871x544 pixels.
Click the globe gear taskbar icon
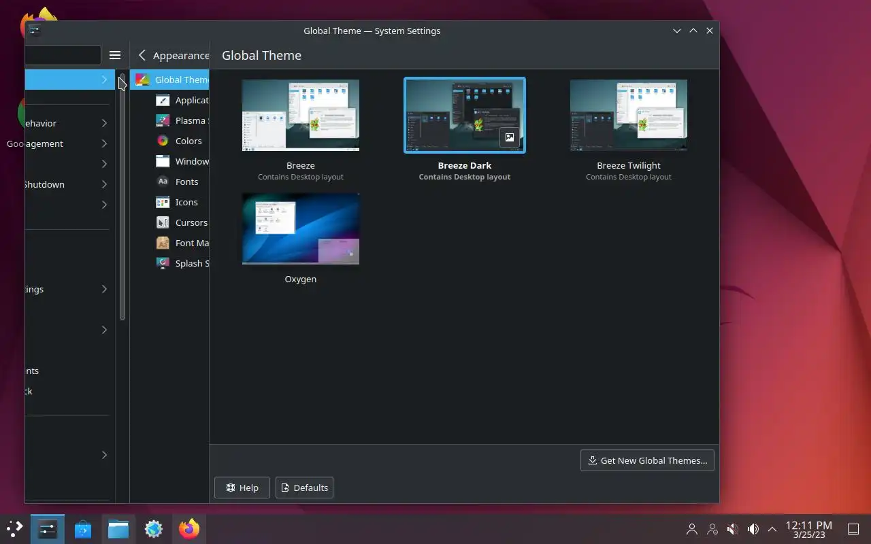tap(154, 528)
